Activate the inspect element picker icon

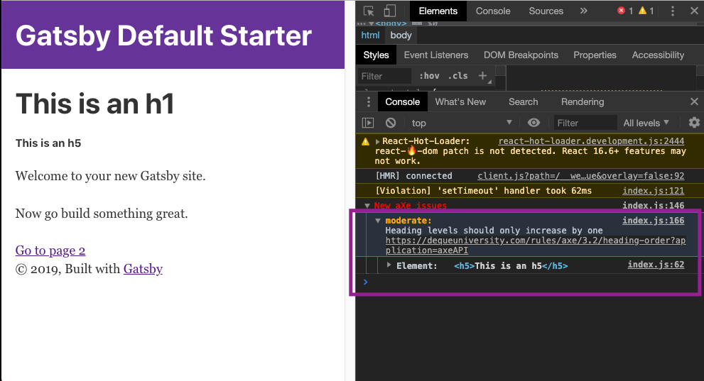point(369,11)
